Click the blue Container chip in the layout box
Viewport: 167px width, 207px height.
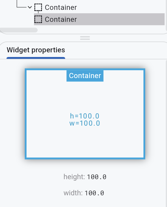coord(85,76)
